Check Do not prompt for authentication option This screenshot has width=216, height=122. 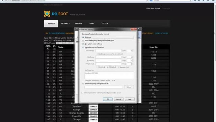coord(82,93)
